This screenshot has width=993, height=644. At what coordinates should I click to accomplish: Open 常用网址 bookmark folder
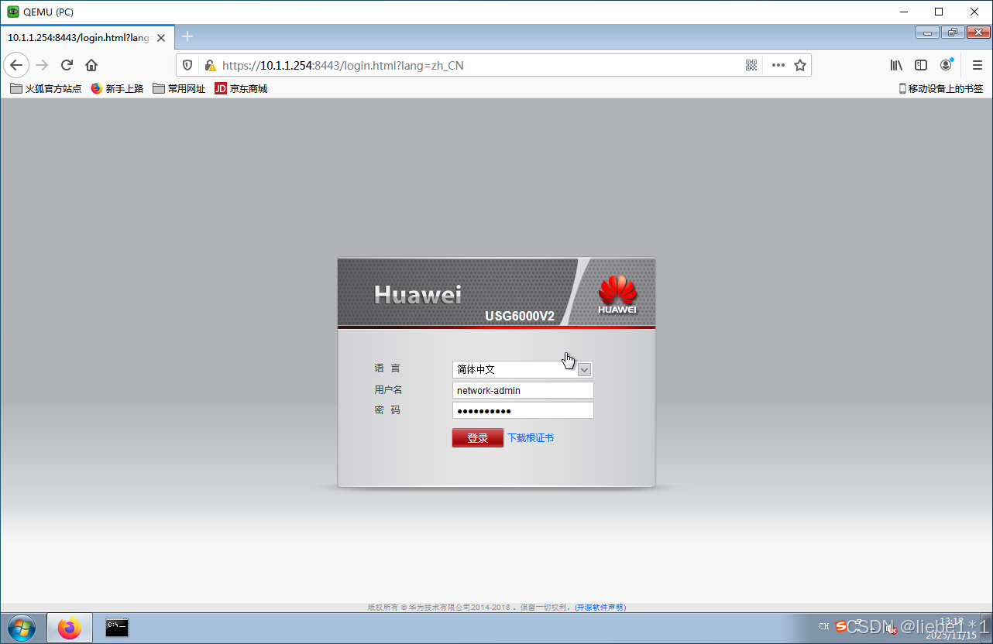pyautogui.click(x=179, y=88)
